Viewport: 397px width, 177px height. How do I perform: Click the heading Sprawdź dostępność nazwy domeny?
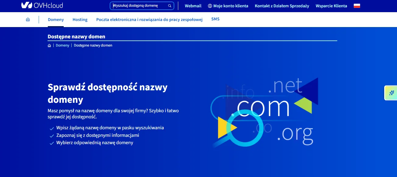108,93
